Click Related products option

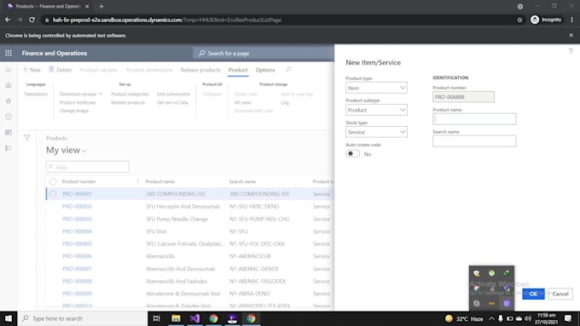click(128, 102)
